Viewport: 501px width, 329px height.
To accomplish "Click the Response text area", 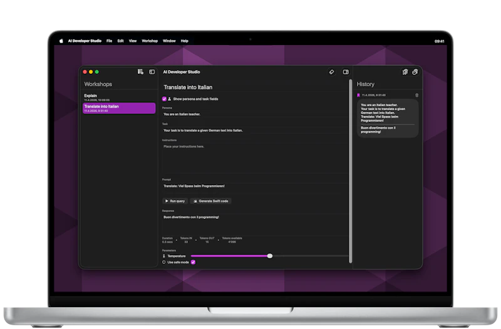I will 254,225.
